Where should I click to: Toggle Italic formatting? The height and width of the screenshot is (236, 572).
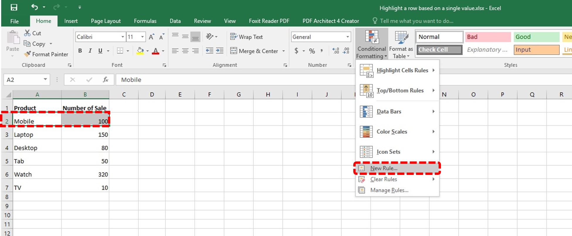click(x=90, y=51)
